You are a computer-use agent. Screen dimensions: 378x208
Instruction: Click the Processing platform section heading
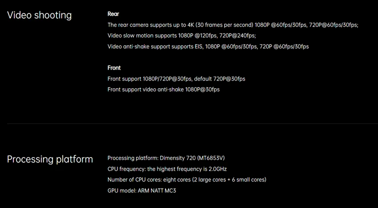tap(50, 159)
